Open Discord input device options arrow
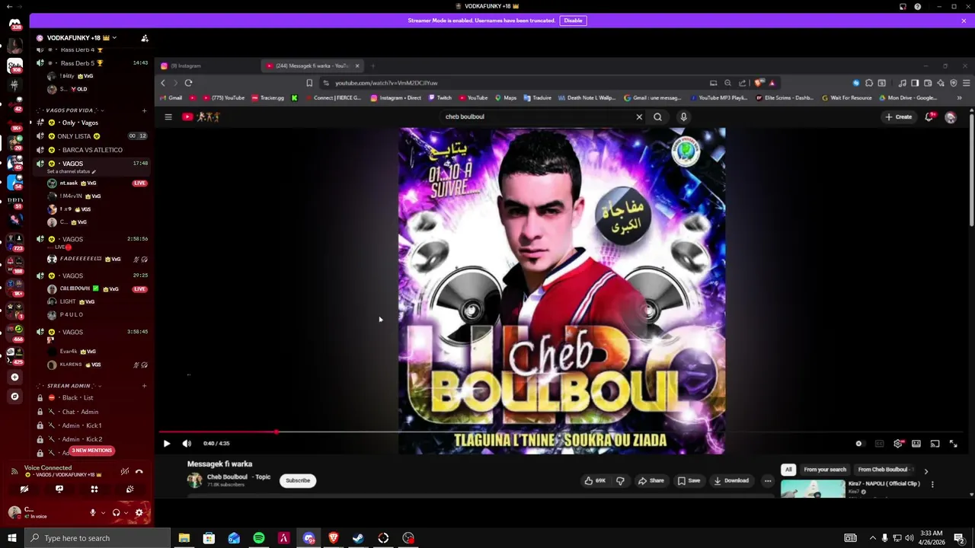Viewport: 975px width, 548px height. 103,513
